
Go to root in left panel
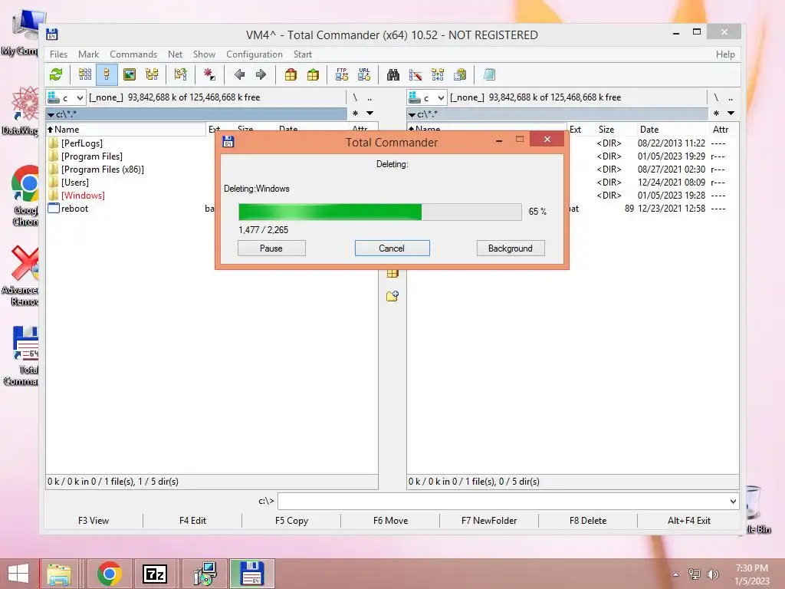coord(355,97)
